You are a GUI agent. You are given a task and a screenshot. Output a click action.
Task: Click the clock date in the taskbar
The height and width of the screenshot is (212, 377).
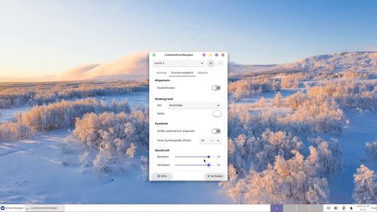363,208
